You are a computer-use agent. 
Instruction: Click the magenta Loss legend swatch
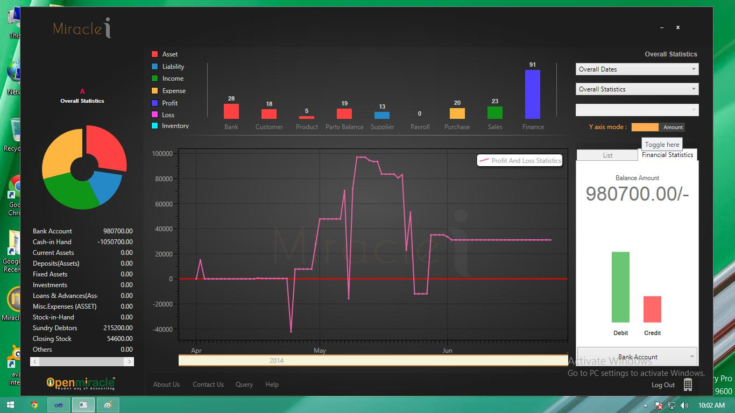tap(154, 115)
